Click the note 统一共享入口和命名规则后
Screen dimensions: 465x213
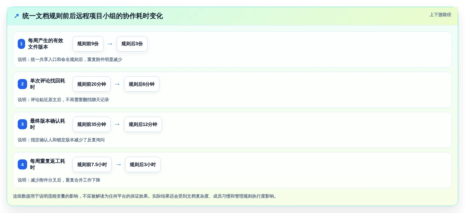[x=70, y=60]
